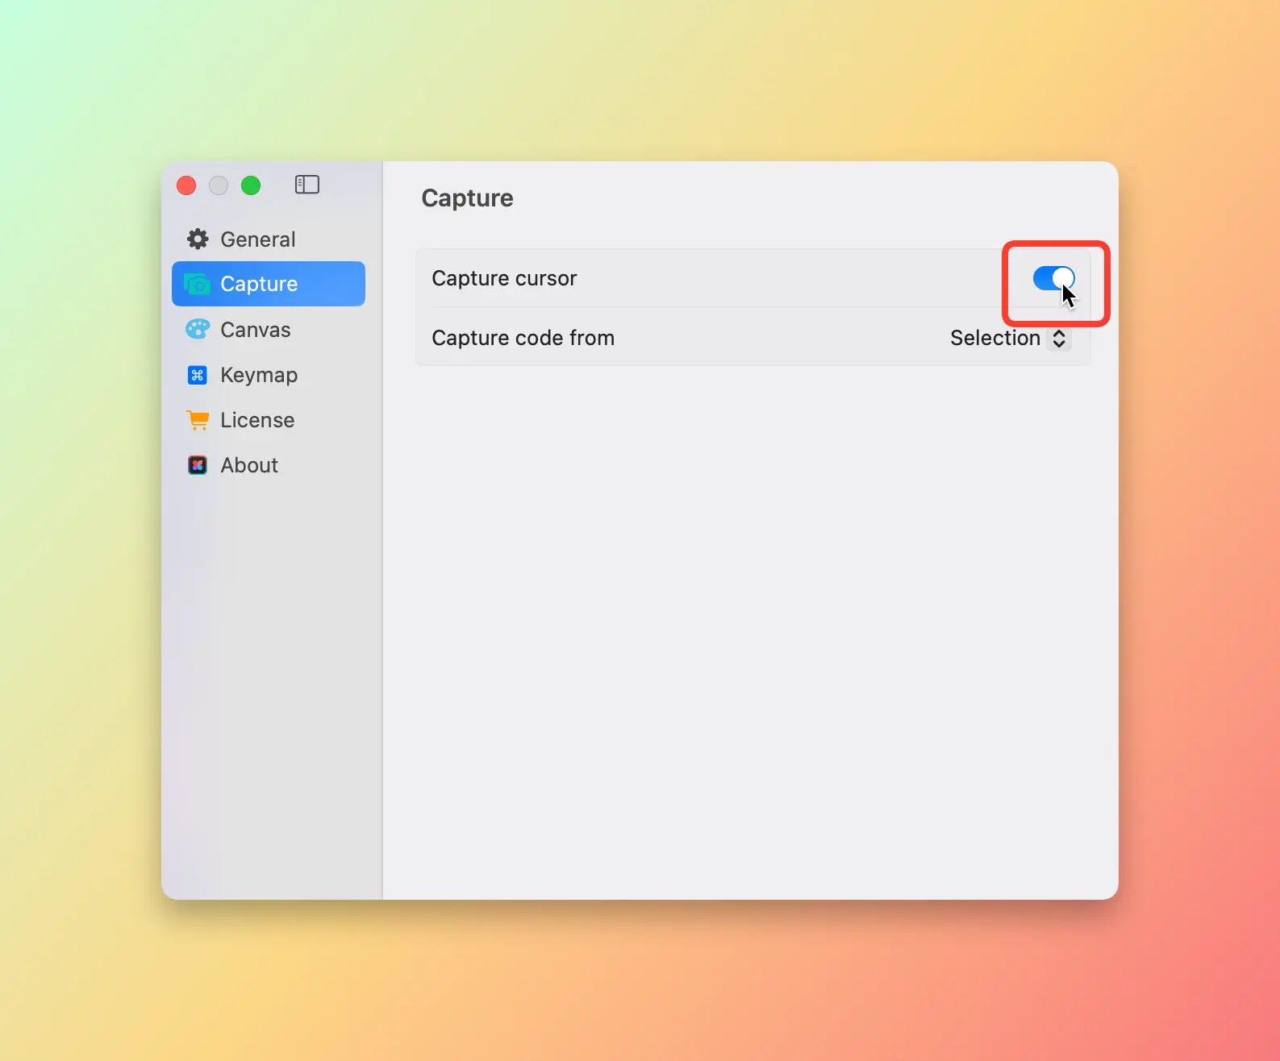Viewport: 1280px width, 1061px height.
Task: Click the Canvas palette icon
Action: click(x=198, y=330)
